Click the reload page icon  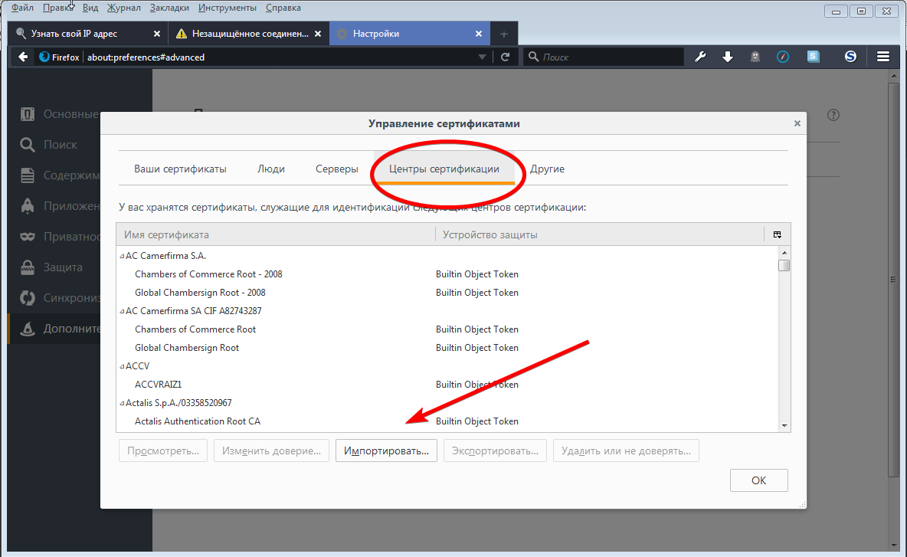pos(505,57)
